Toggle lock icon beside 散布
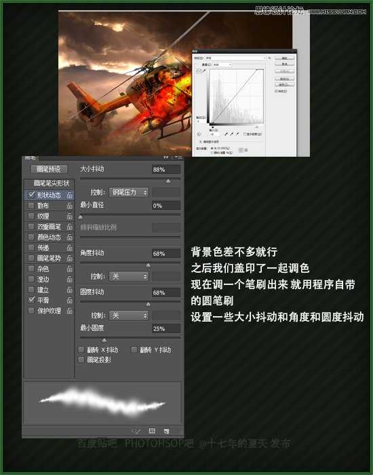The height and width of the screenshot is (475, 373). (x=70, y=206)
